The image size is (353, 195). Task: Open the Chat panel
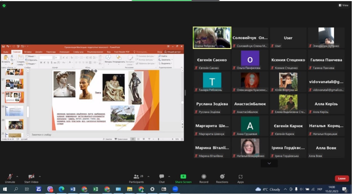coord(162,177)
